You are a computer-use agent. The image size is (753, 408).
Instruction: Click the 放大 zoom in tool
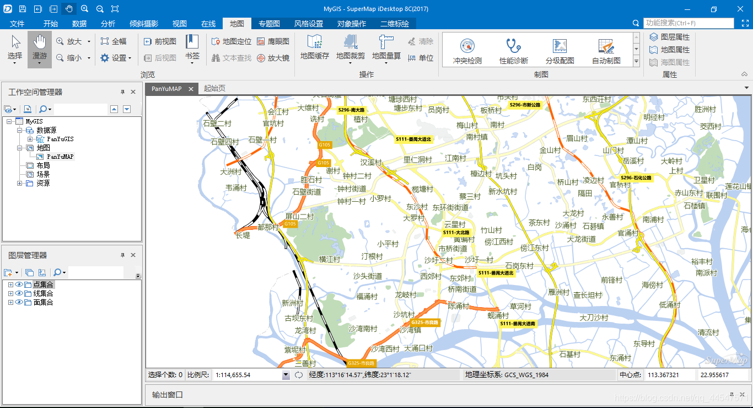pos(68,41)
